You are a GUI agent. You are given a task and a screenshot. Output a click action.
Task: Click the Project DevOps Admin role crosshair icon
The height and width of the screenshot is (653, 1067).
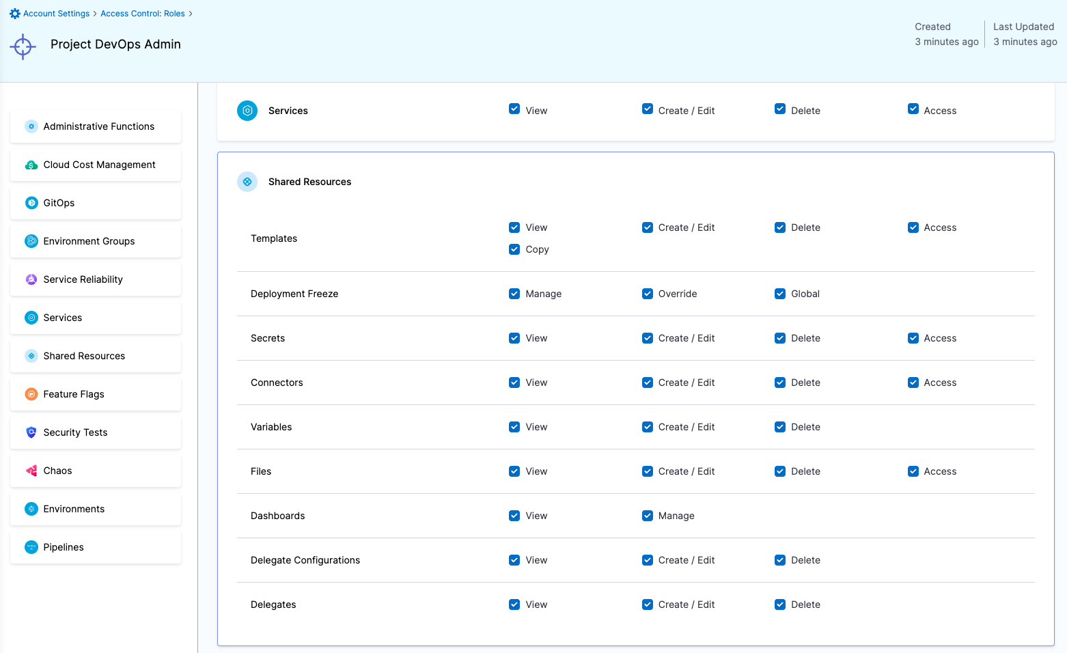[23, 46]
